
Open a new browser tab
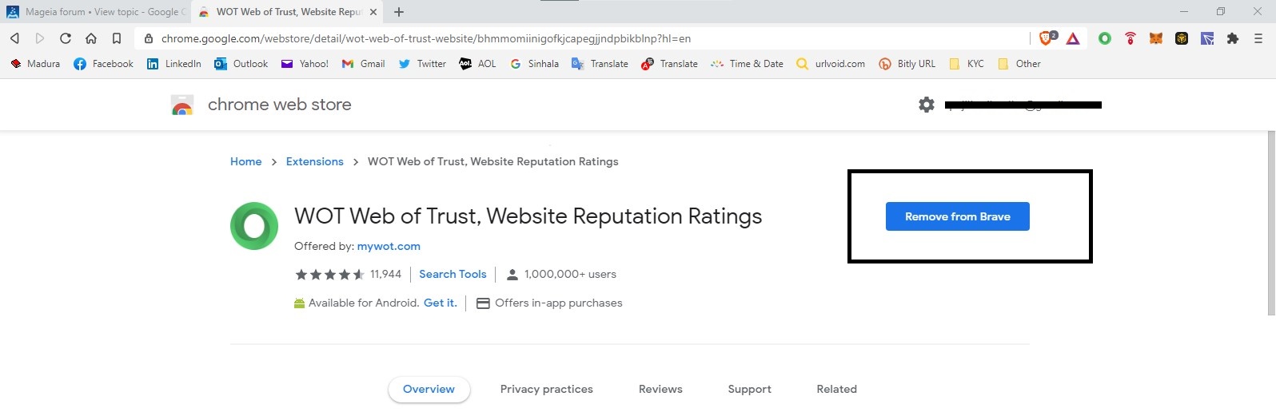tap(399, 12)
